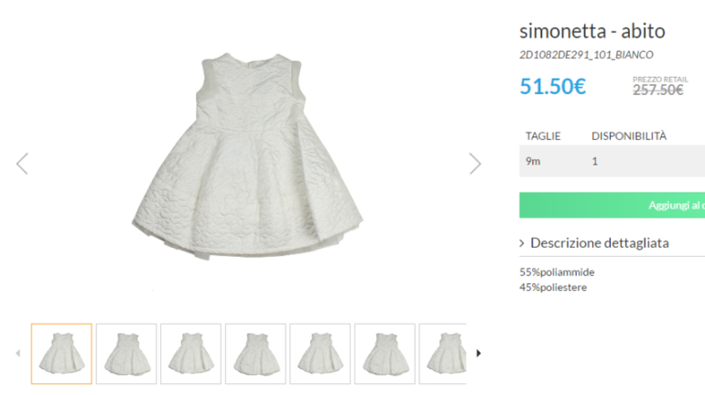Select the partially visible seventh thumbnail

click(443, 353)
